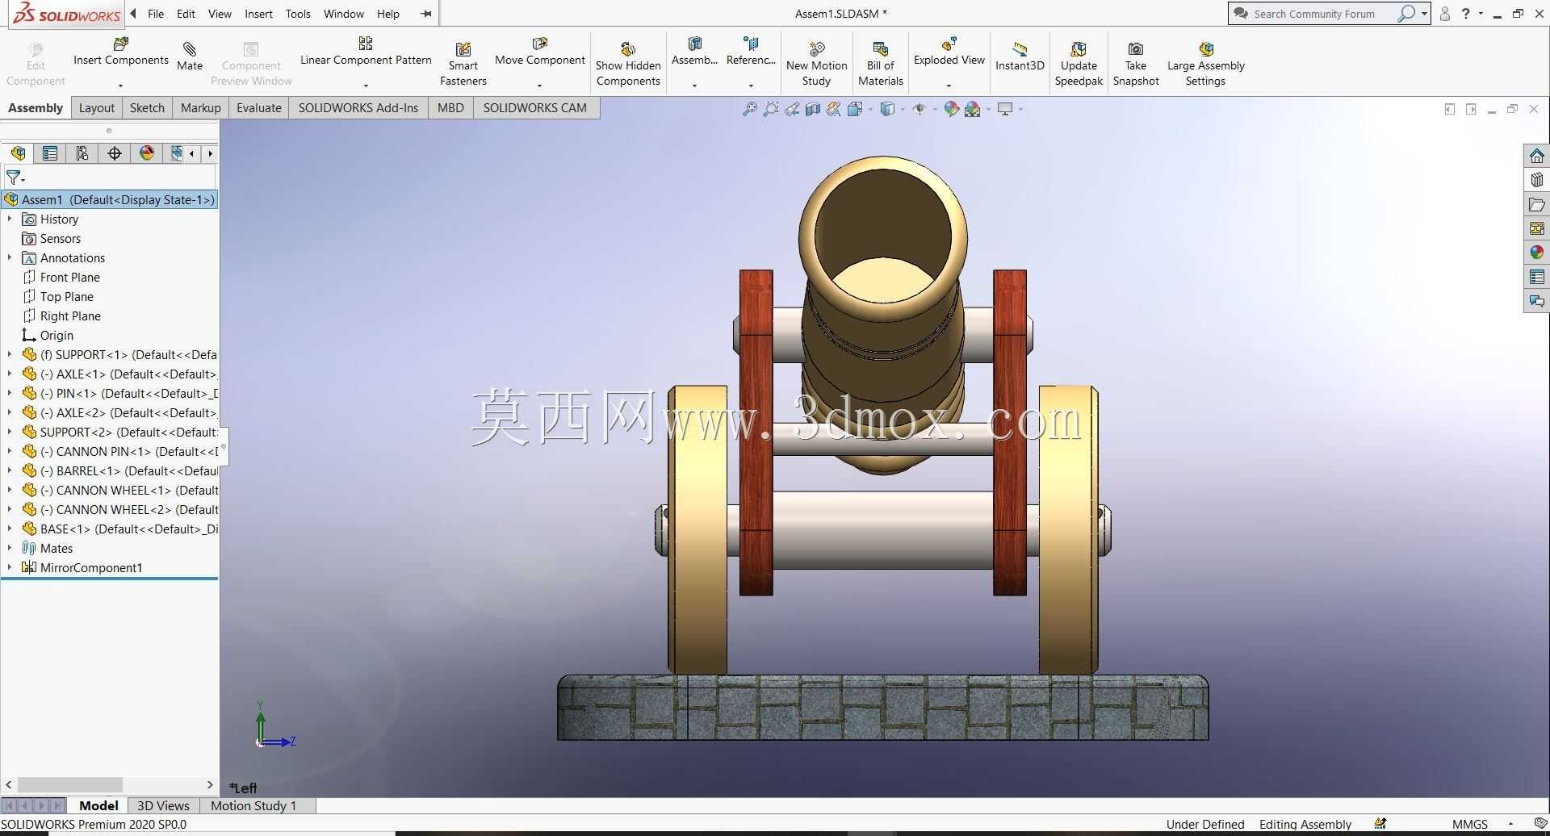Select the Mate tool
Viewport: 1550px width, 836px height.
(x=190, y=56)
